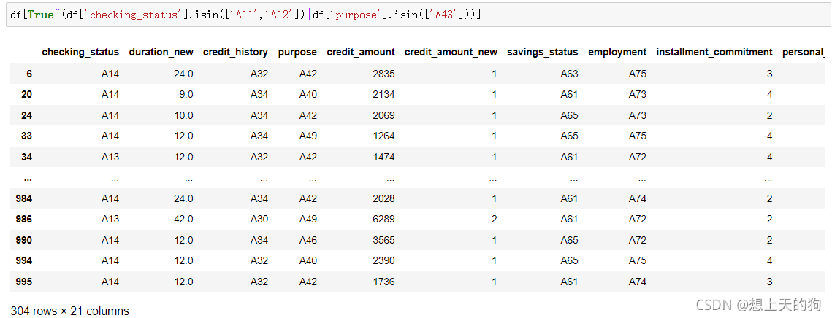This screenshot has width=832, height=318.
Task: Click employment A73 in row 20
Action: [638, 95]
